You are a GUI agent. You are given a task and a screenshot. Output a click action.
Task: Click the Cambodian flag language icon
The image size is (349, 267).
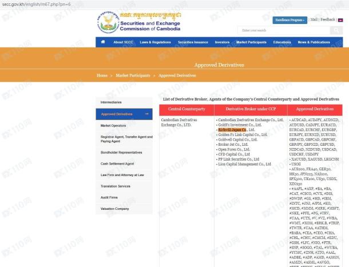[340, 20]
